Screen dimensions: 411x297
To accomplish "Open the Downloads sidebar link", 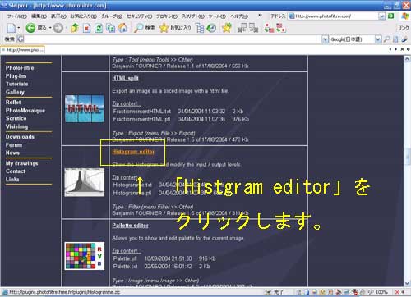I will pyautogui.click(x=20, y=137).
